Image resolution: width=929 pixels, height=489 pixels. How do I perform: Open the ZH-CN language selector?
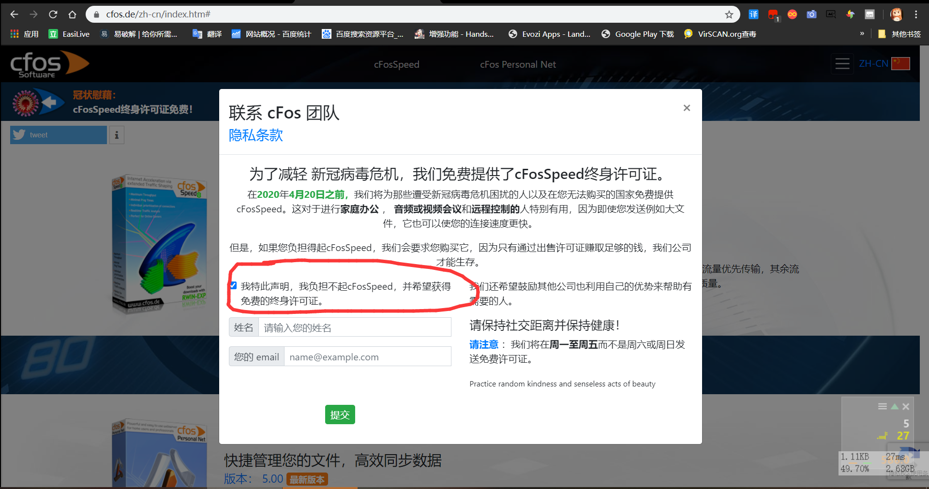[x=873, y=63]
